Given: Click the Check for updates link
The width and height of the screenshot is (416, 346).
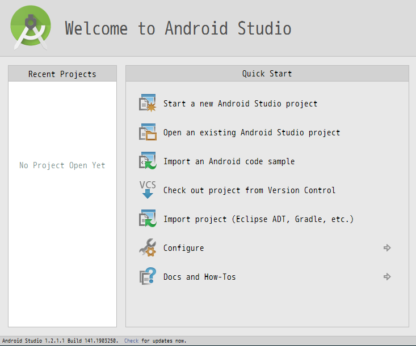Looking at the screenshot, I should pos(131,341).
